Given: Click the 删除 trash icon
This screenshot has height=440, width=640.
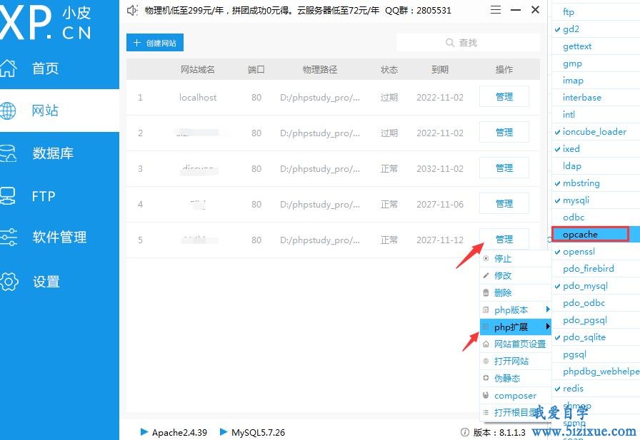Looking at the screenshot, I should pos(486,292).
